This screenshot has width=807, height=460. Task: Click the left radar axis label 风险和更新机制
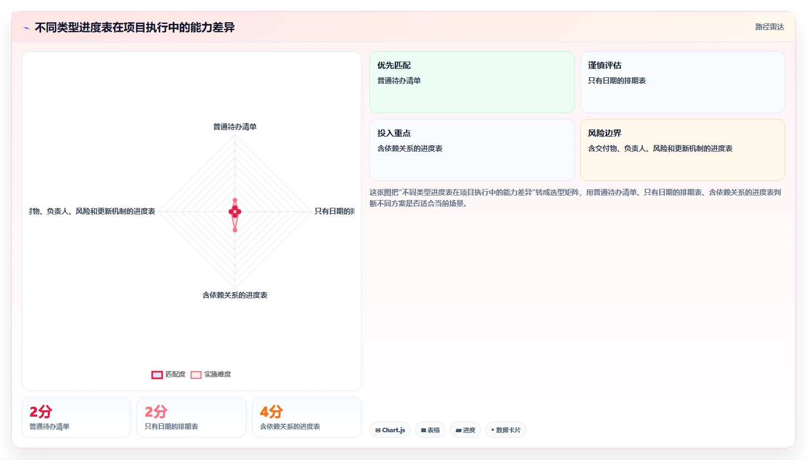pos(92,211)
